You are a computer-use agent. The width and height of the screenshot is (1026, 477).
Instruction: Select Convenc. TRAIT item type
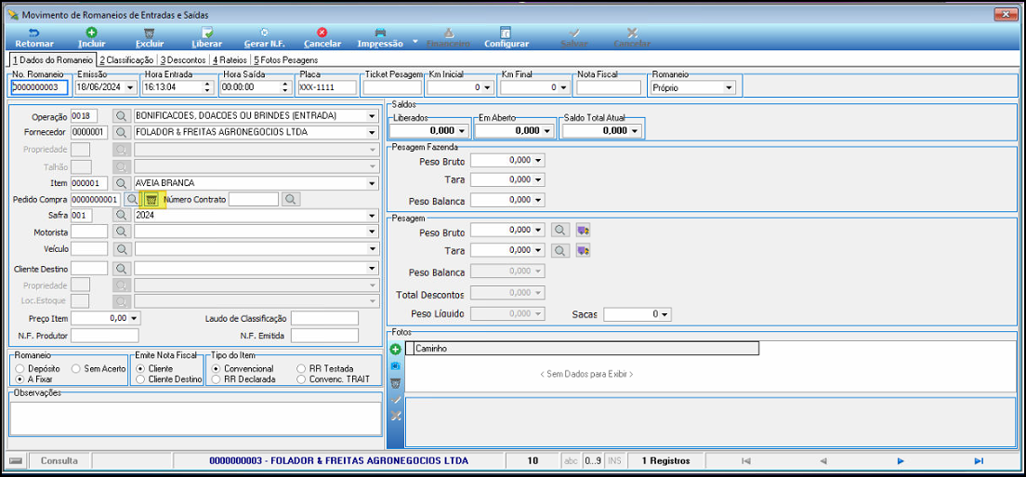point(300,379)
